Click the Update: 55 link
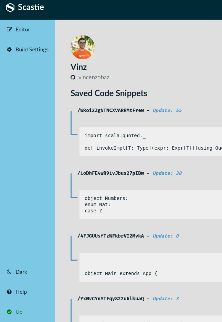This screenshot has width=222, height=322. 167,110
